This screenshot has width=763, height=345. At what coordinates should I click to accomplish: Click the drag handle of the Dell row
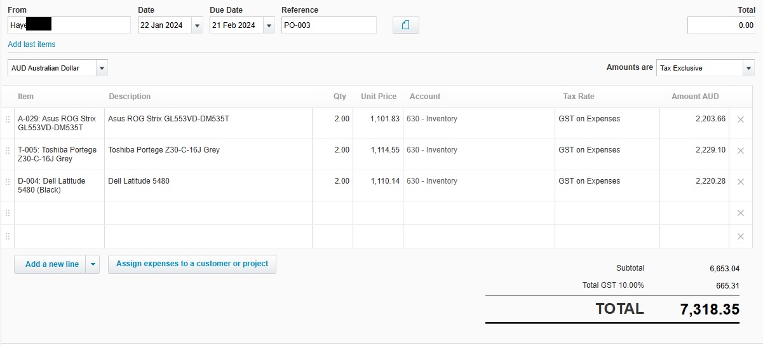click(8, 182)
